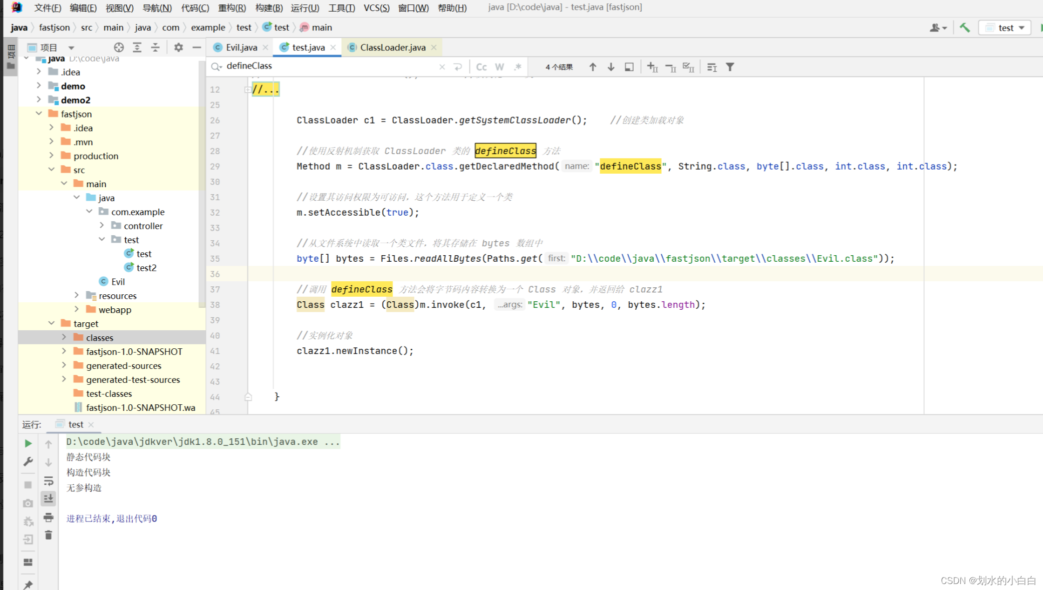This screenshot has width=1043, height=590.
Task: Collapse the fastjson folder in tree
Action: [x=39, y=114]
